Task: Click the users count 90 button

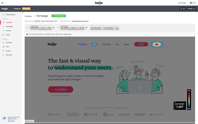Action: click(182, 9)
